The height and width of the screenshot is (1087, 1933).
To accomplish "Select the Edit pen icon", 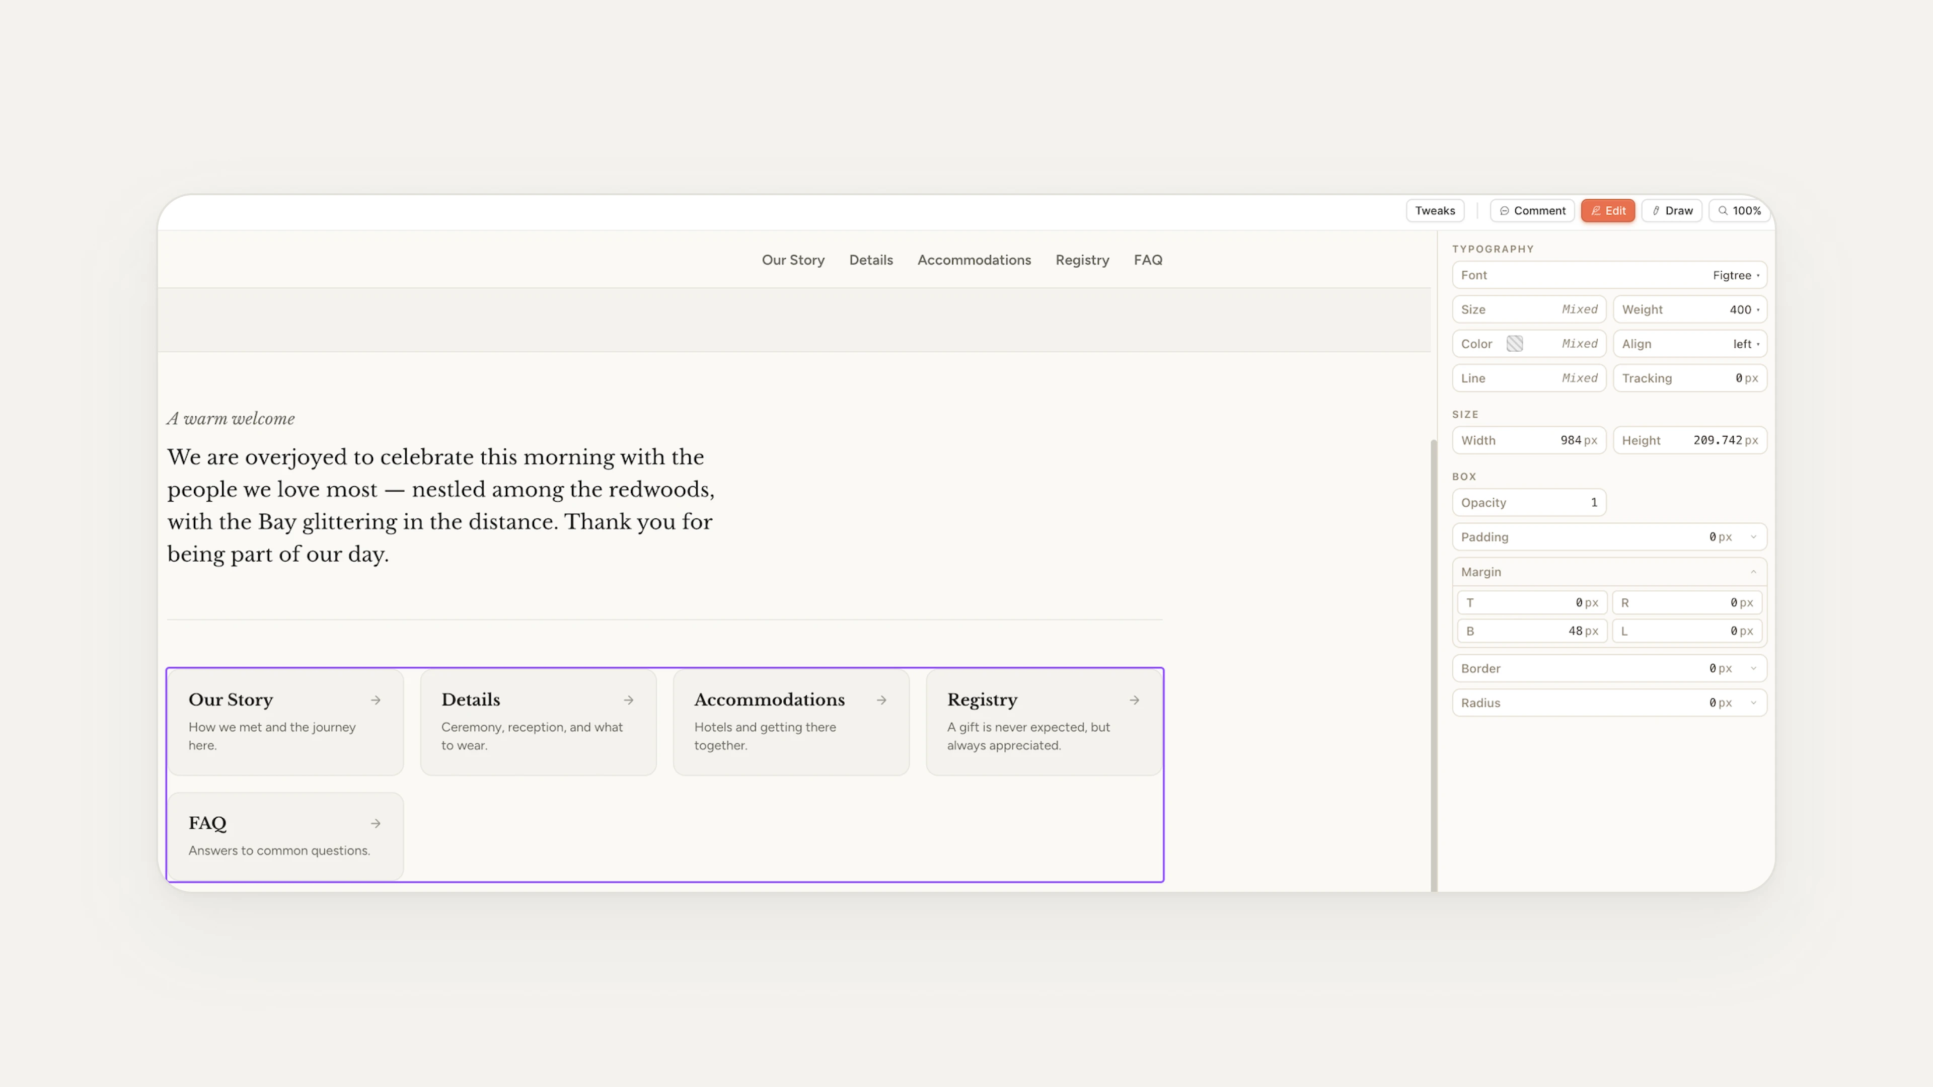I will (x=1595, y=211).
